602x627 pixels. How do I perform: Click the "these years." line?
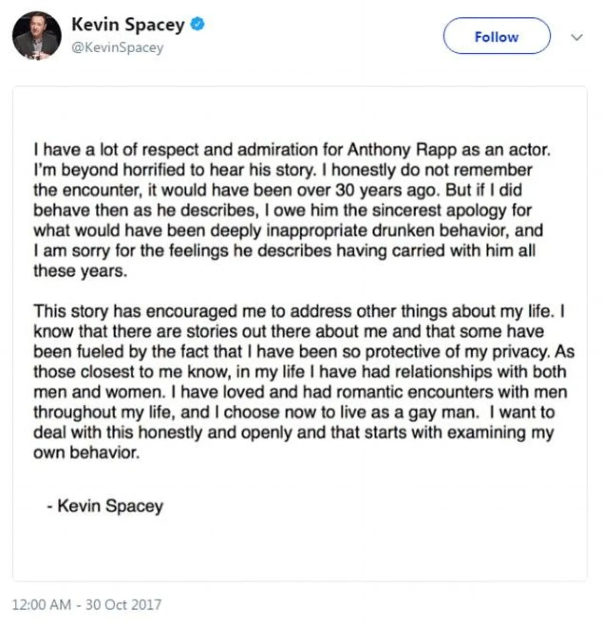coord(80,271)
